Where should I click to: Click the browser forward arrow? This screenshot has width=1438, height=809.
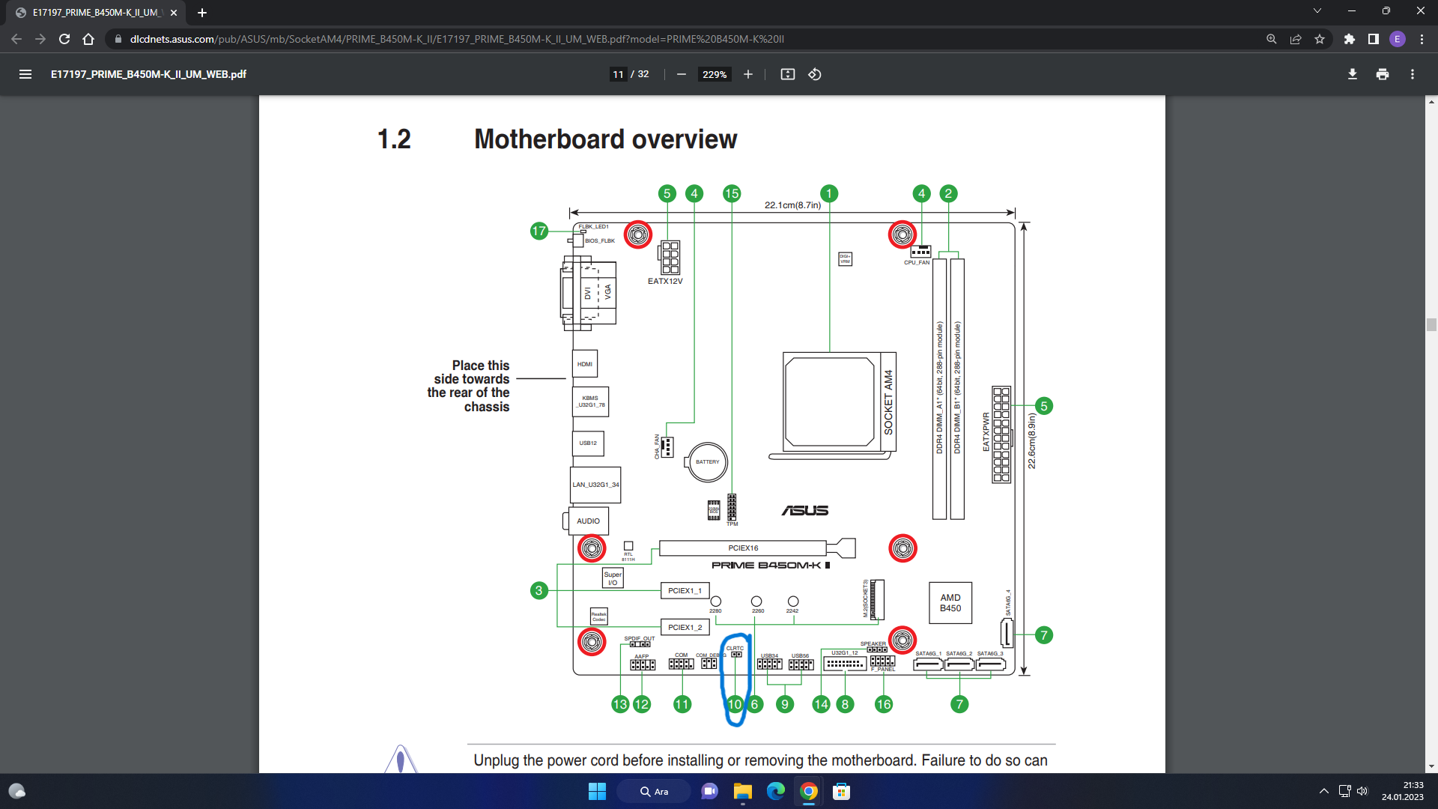40,39
